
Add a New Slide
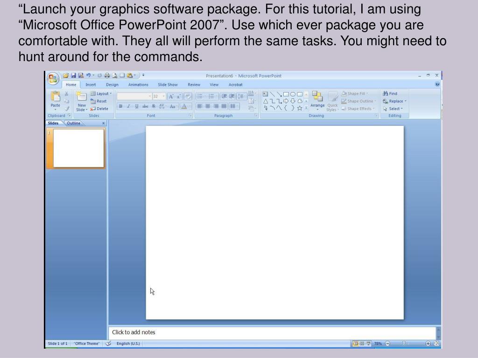pos(82,101)
